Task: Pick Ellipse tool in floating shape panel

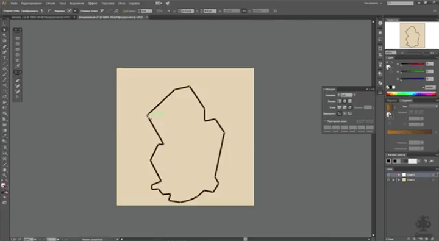Action: 17,49
